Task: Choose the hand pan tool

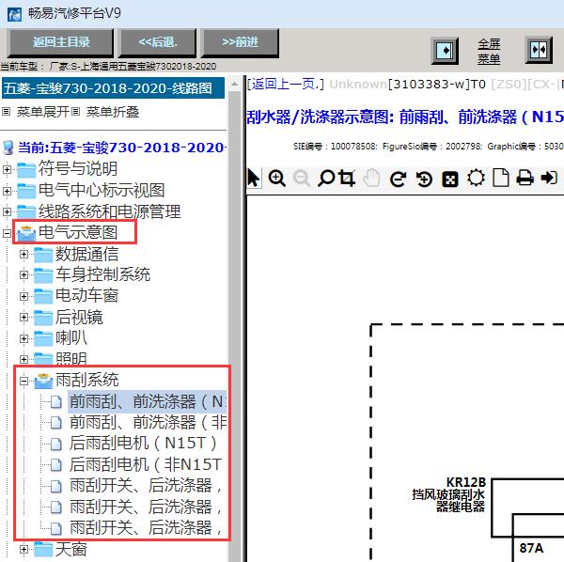Action: pos(371,179)
